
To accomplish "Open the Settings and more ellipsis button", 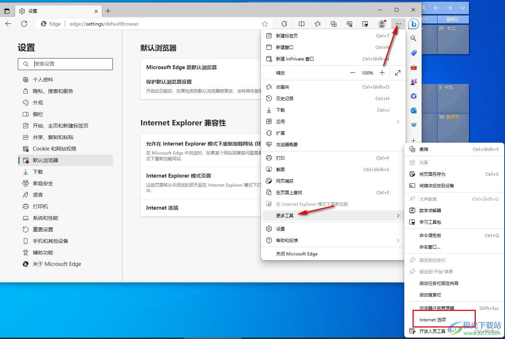I will 398,24.
